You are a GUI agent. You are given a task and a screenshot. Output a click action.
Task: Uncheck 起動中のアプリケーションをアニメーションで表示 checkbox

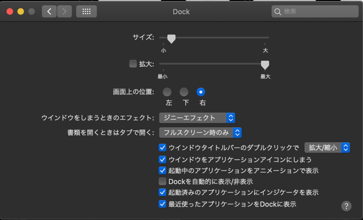(162, 171)
